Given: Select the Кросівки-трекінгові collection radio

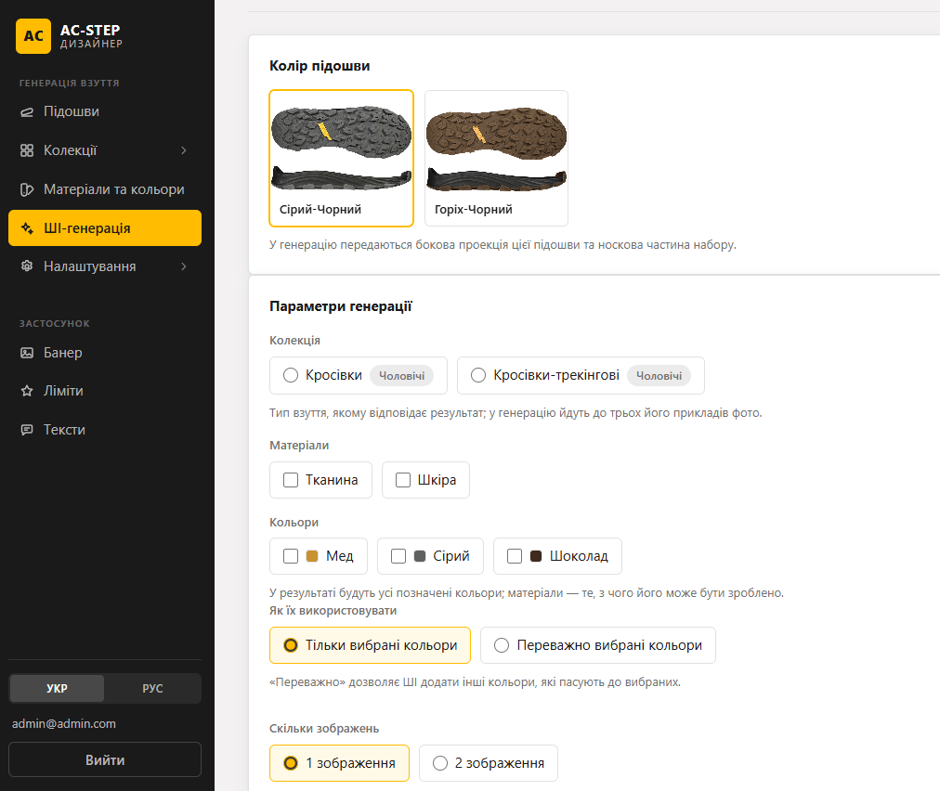Looking at the screenshot, I should tap(478, 376).
